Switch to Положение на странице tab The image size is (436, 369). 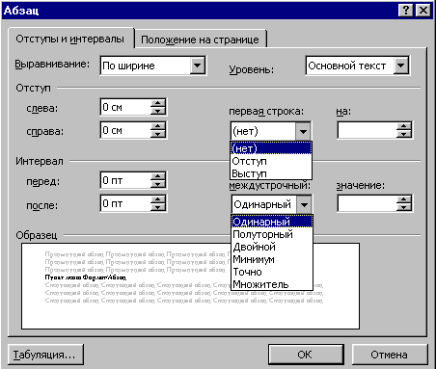pyautogui.click(x=200, y=40)
